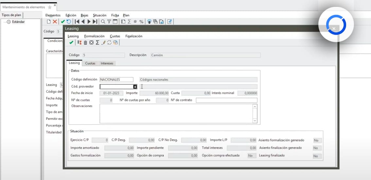Open the Elementos menu
This screenshot has width=371, height=180.
click(x=53, y=15)
